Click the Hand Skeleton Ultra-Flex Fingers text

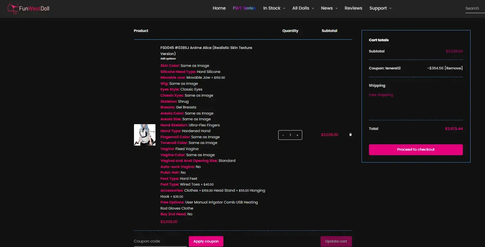click(190, 125)
